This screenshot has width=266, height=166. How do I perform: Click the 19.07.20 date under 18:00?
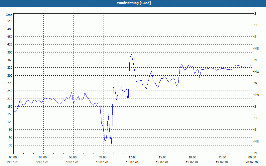click(192, 162)
